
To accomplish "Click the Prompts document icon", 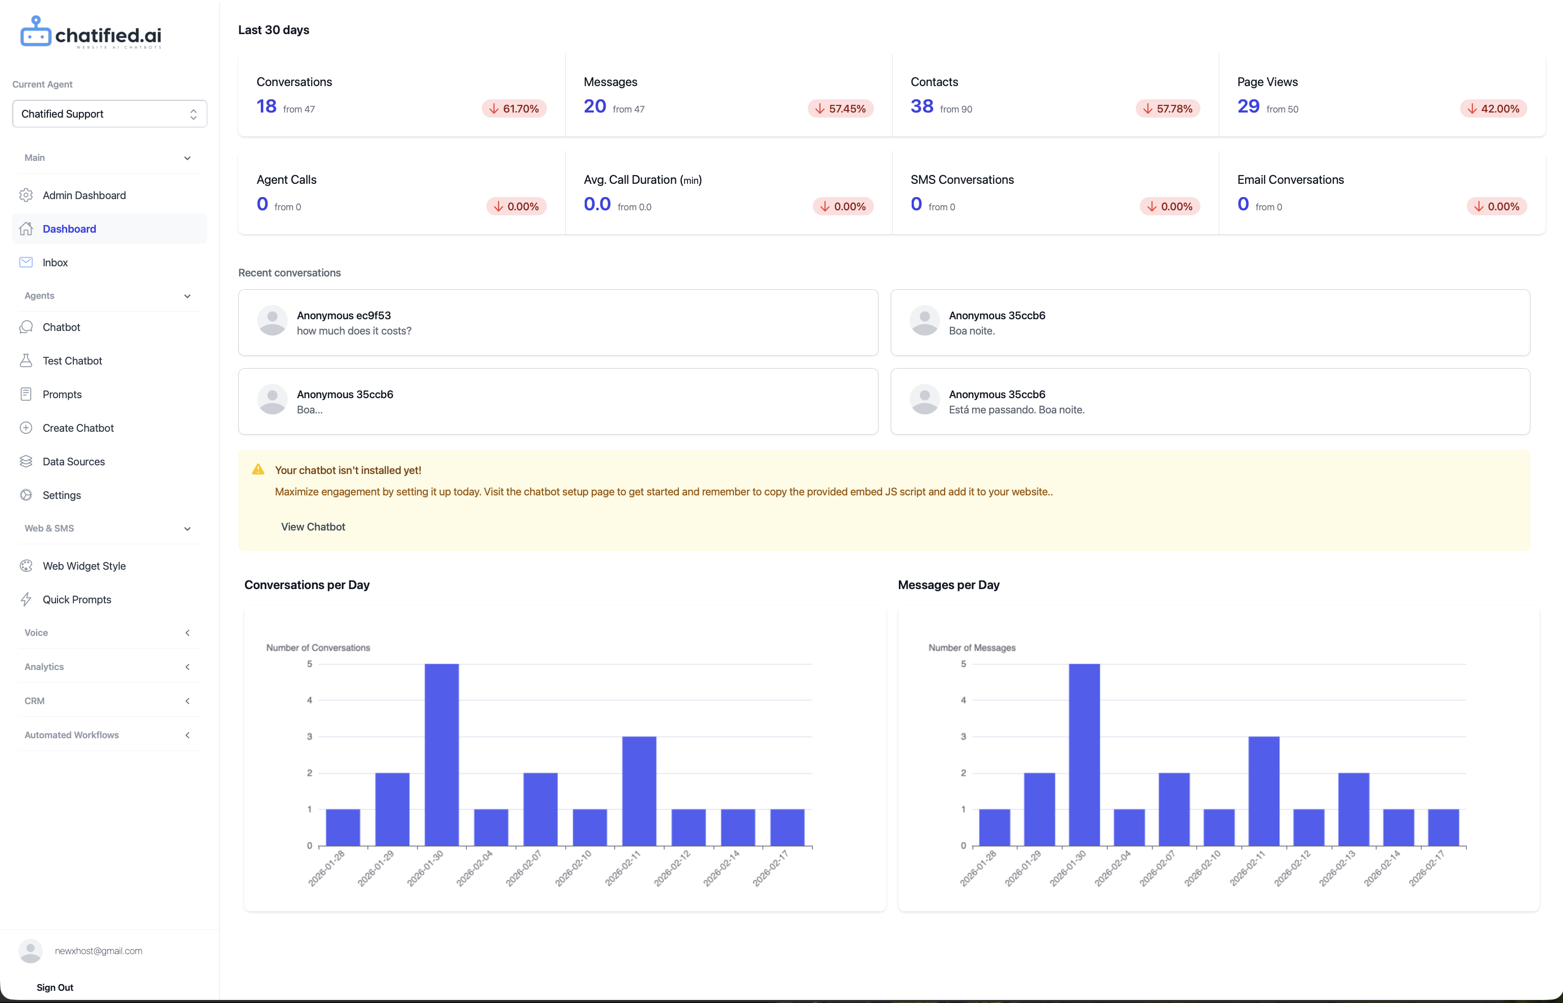I will pos(26,395).
